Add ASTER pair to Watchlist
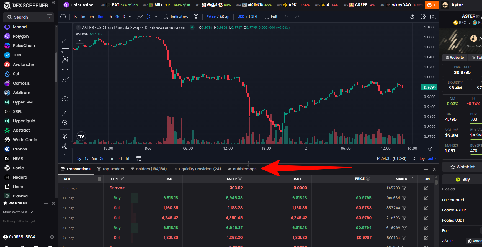The height and width of the screenshot is (247, 482). point(462,167)
